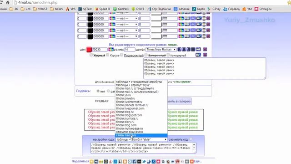Click the 'в галерею' button

(179, 101)
